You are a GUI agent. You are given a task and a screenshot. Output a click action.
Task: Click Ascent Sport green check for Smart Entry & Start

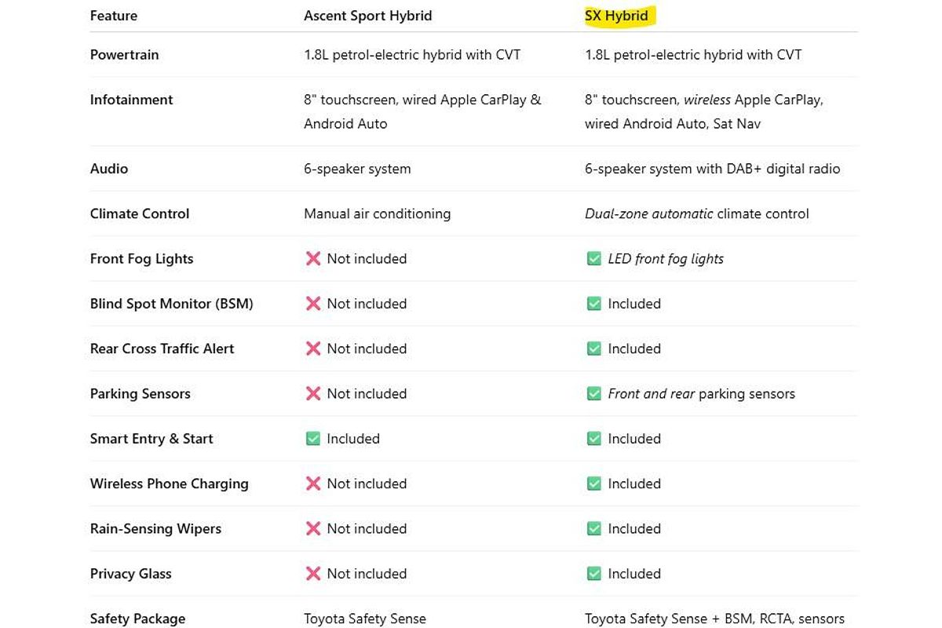312,439
